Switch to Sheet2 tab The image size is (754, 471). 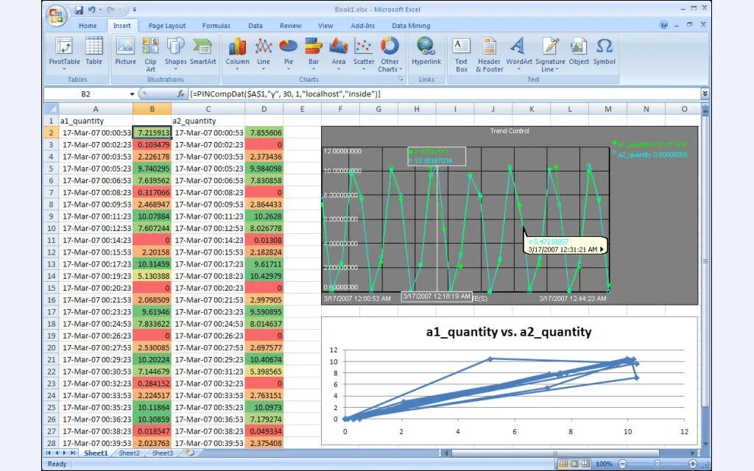click(129, 453)
